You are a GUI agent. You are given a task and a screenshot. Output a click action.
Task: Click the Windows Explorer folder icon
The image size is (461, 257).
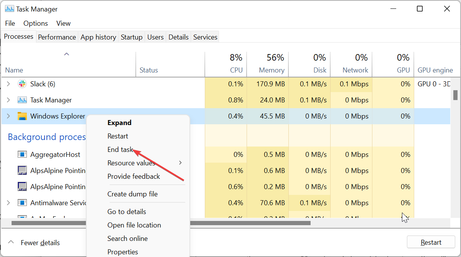[x=22, y=116]
